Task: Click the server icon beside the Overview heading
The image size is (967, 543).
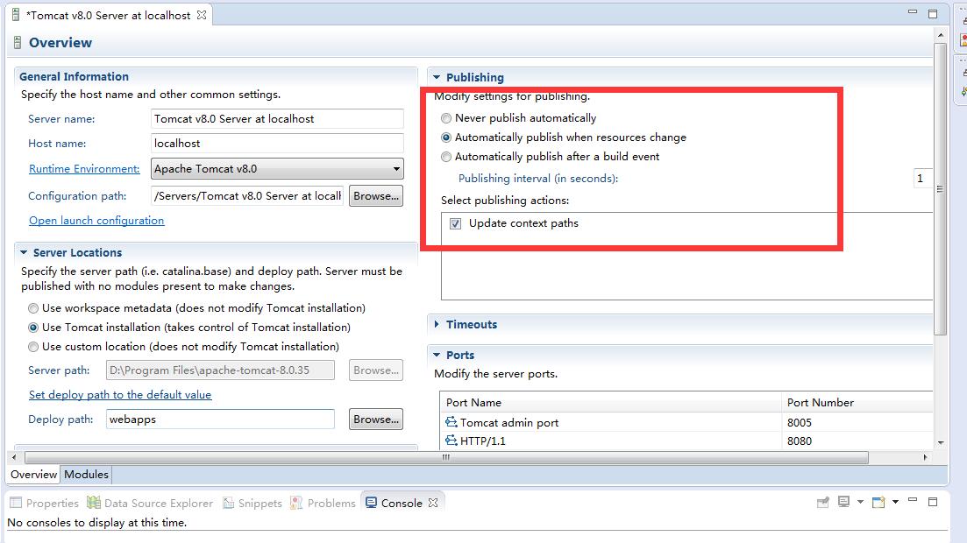Action: [18, 43]
